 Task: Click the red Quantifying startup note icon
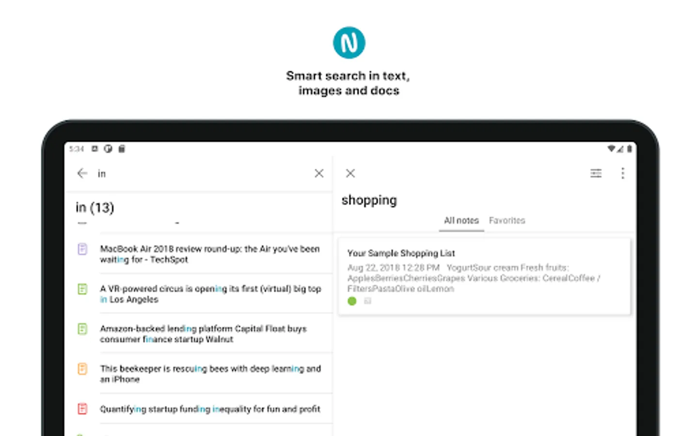pos(82,409)
